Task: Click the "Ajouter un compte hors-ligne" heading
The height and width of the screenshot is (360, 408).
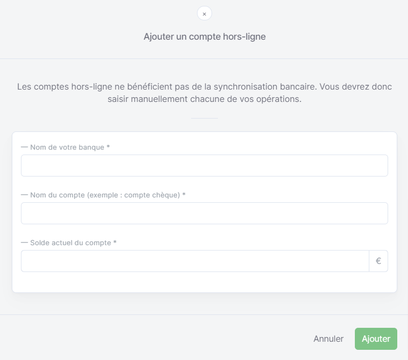Action: pyautogui.click(x=205, y=36)
